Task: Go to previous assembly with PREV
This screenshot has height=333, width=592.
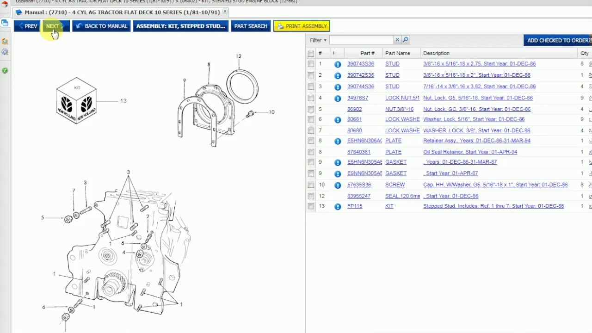Action: pos(28,26)
